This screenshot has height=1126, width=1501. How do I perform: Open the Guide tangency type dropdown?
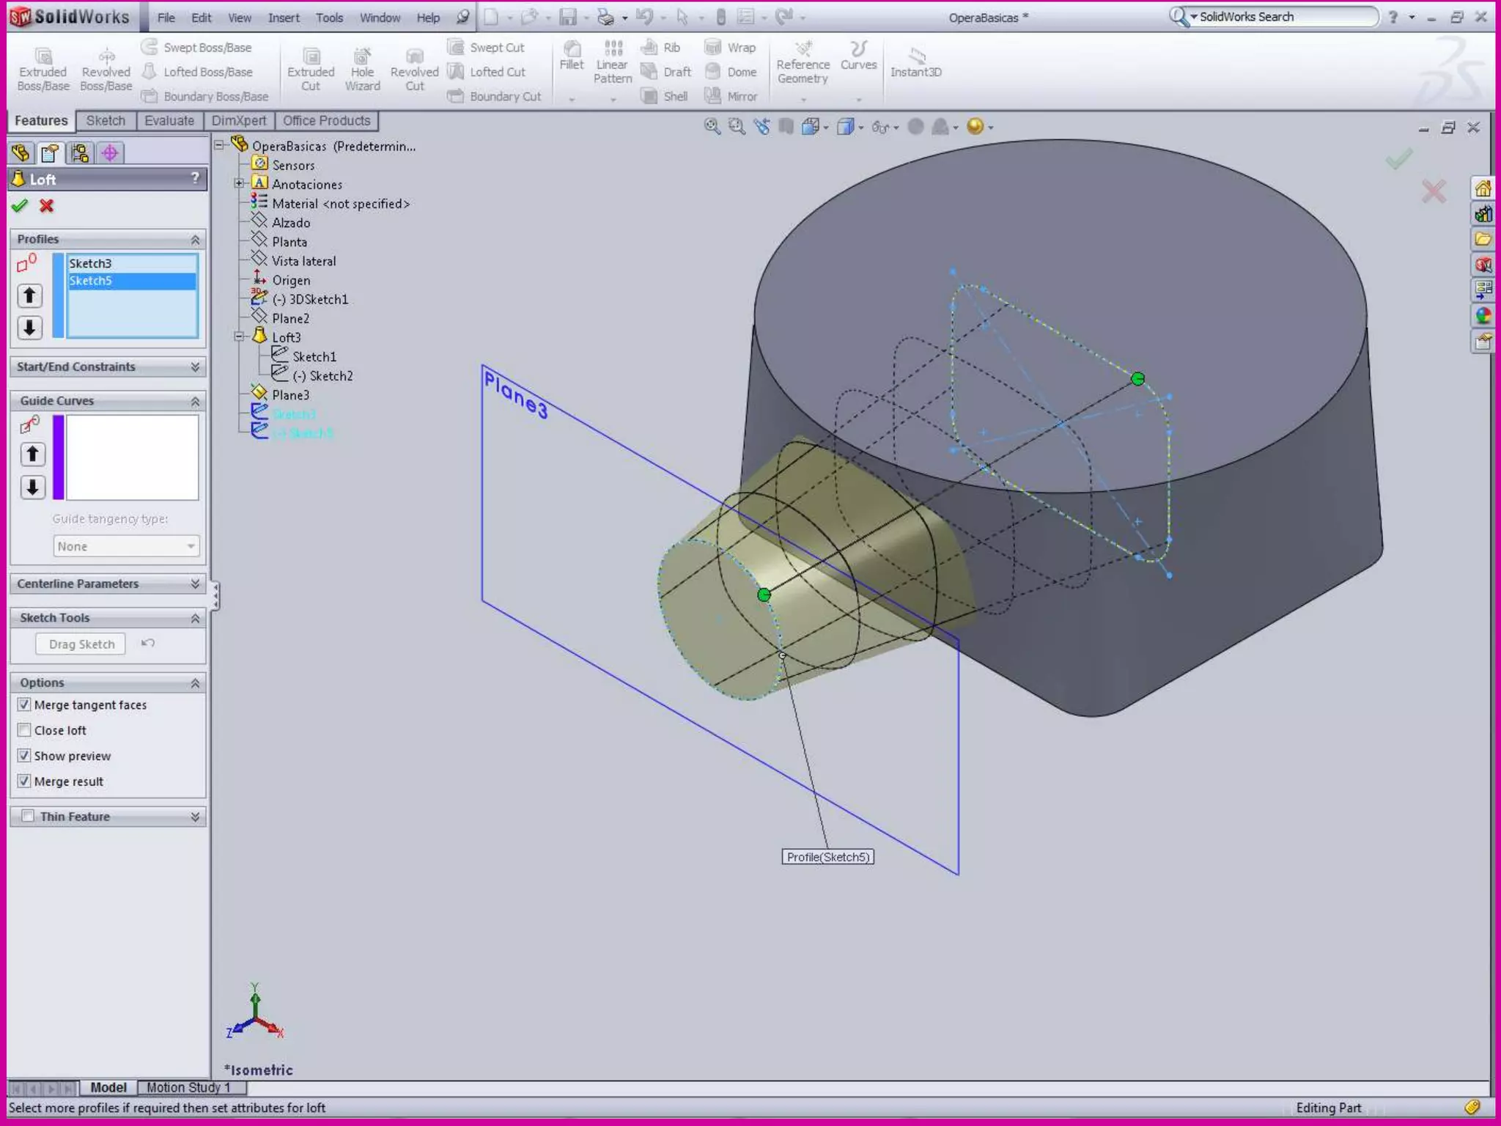pos(126,546)
